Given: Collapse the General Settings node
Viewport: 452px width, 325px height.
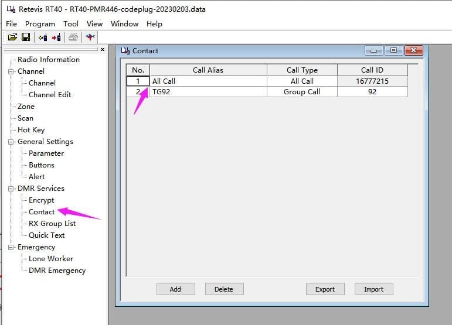Looking at the screenshot, I should coord(11,142).
